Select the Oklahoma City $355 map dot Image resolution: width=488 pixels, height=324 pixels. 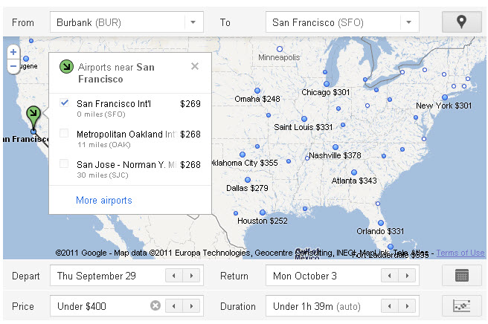[x=243, y=155]
